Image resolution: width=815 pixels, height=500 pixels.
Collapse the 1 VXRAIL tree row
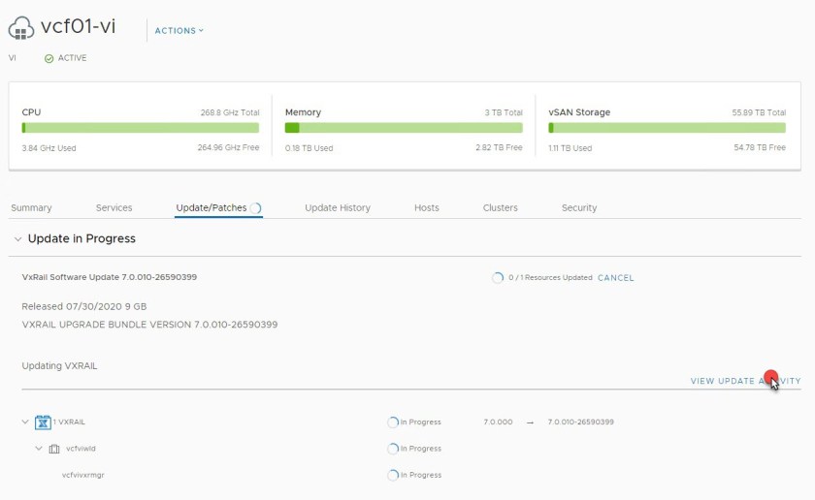(25, 422)
